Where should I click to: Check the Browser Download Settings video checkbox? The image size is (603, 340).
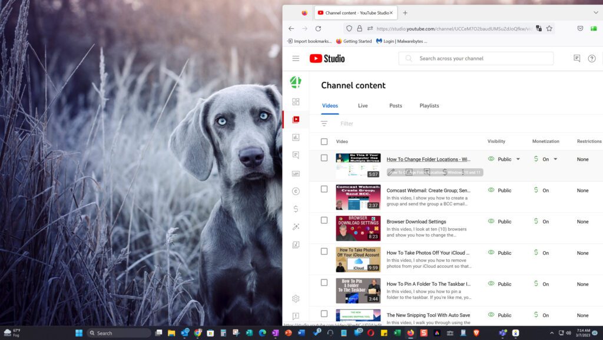(324, 220)
